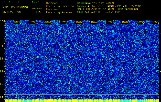Click the HROFFT program title
The image size is (161, 102).
click(x=16, y=2)
